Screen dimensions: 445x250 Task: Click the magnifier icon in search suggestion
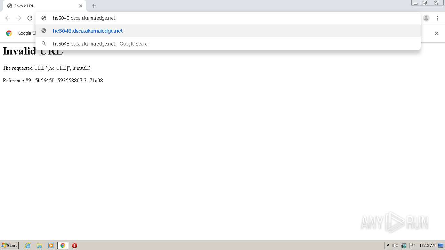[44, 44]
